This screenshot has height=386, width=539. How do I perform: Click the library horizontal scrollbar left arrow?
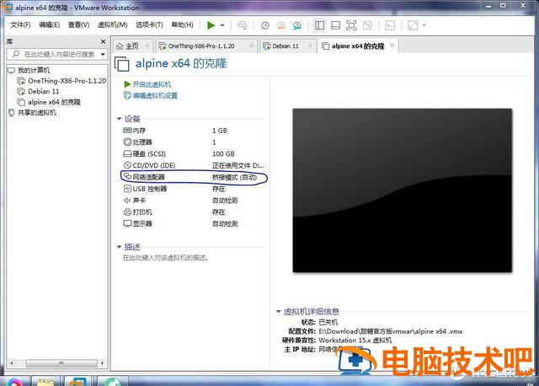tap(12, 363)
